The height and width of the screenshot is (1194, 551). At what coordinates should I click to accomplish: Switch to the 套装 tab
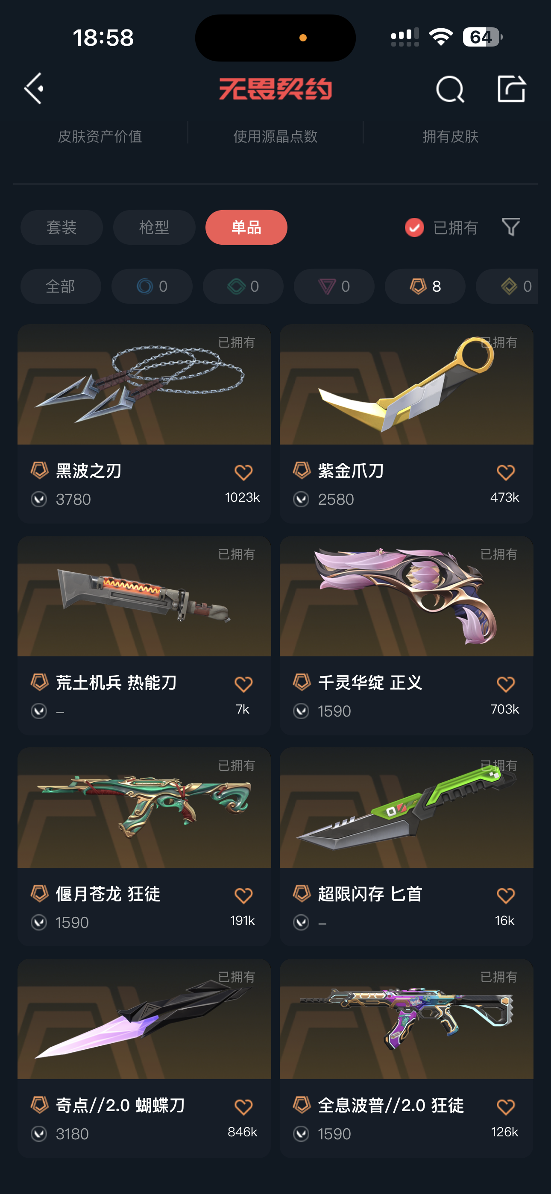pos(62,227)
